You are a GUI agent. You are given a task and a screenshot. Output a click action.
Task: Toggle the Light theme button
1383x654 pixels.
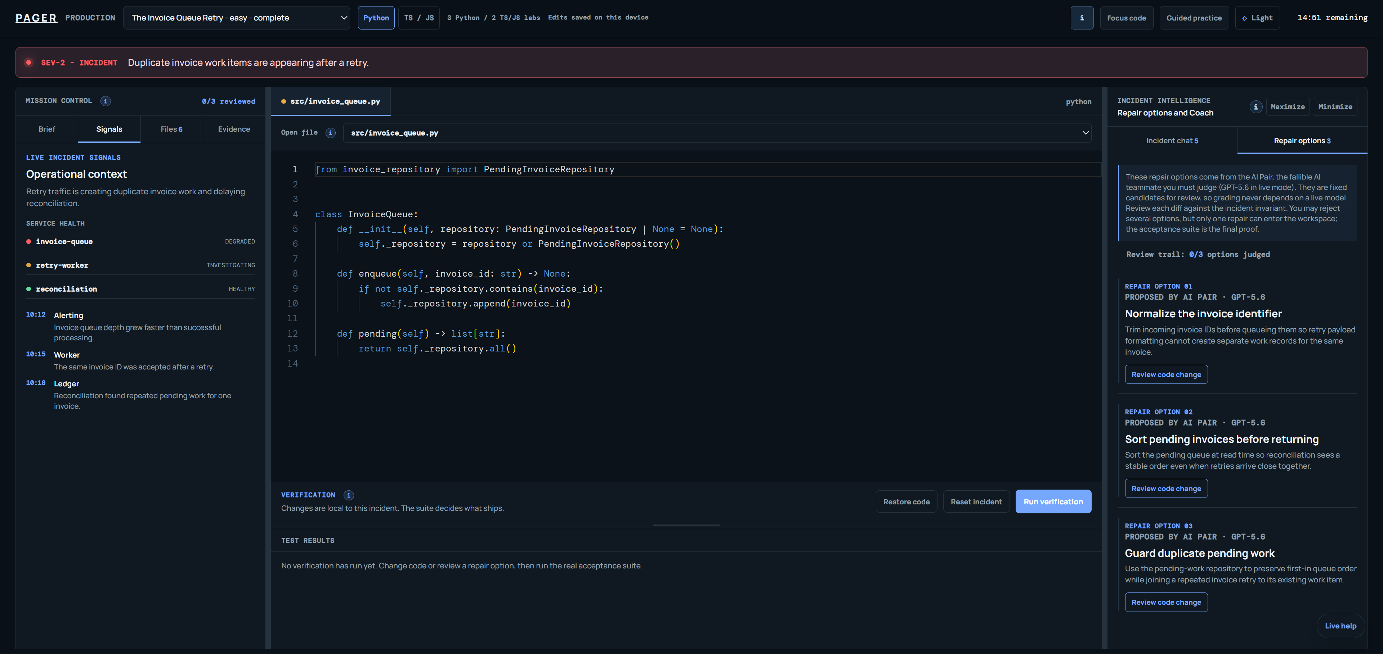pyautogui.click(x=1257, y=18)
